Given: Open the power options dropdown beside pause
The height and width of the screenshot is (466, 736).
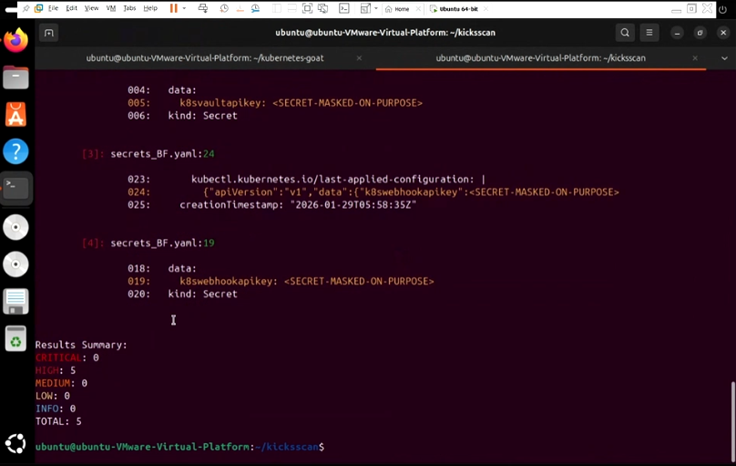Looking at the screenshot, I should click(x=184, y=8).
